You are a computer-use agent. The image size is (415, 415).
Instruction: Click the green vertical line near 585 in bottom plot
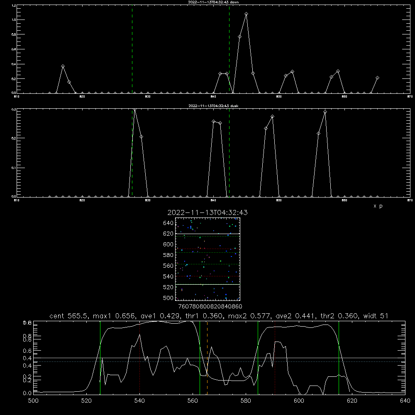pyautogui.click(x=258, y=358)
